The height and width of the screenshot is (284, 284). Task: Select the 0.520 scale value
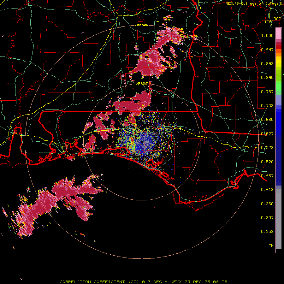pos(267,162)
